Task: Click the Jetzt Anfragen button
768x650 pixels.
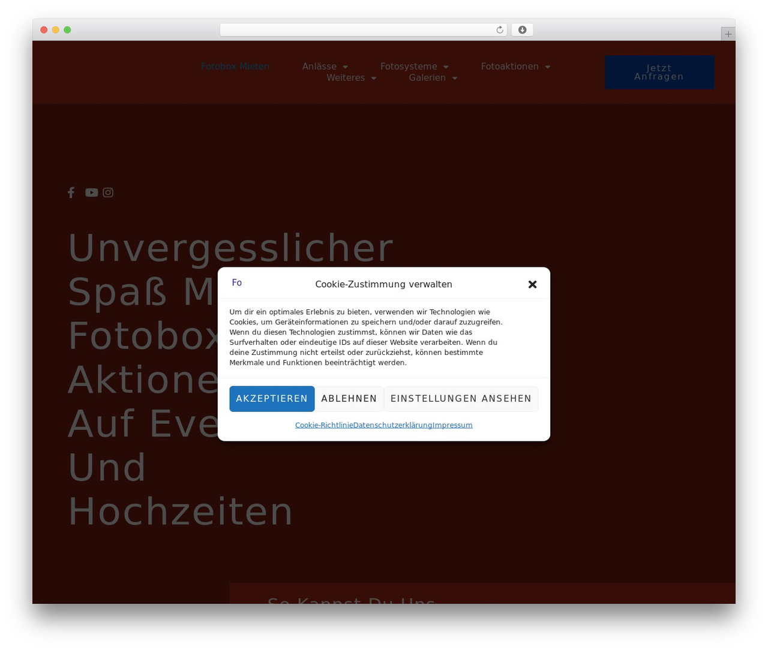Action: 659,73
